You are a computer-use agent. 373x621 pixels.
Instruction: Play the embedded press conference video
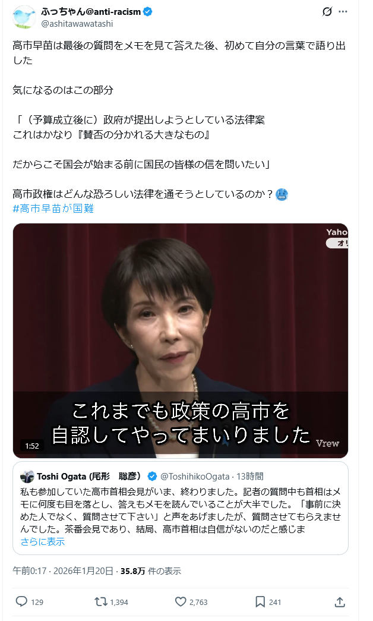181,341
